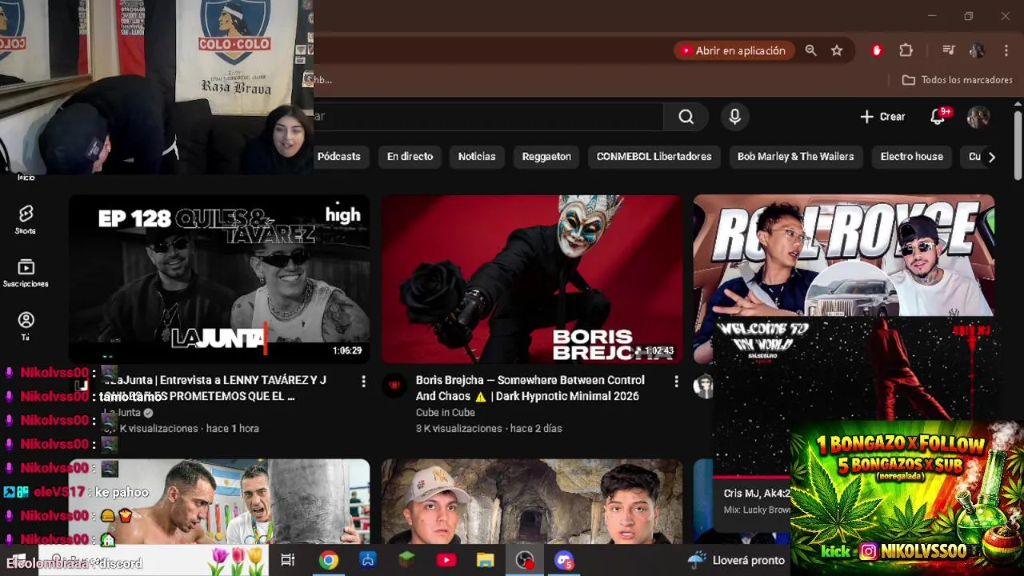
Task: Go to Shorts in YouTube sidebar
Action: pyautogui.click(x=26, y=219)
